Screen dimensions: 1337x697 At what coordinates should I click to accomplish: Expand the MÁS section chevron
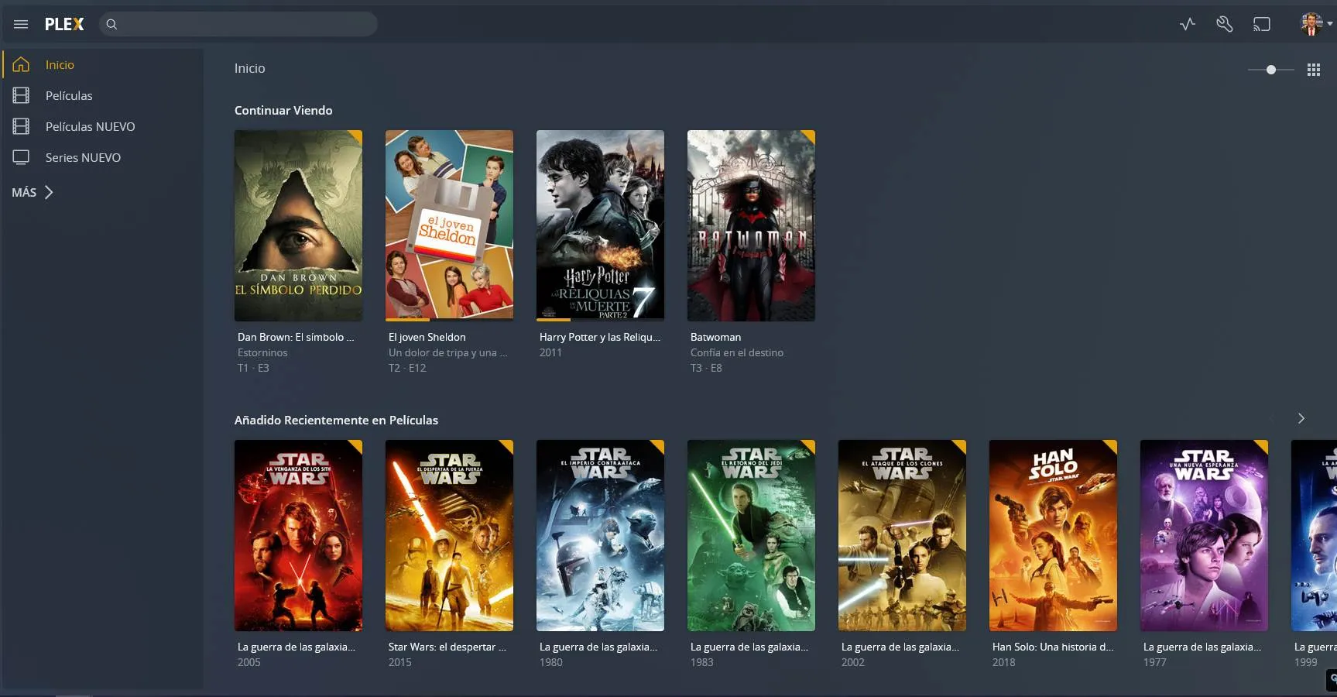[49, 192]
